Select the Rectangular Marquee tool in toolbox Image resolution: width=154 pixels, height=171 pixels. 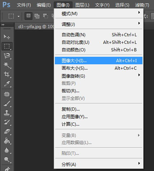[7, 46]
